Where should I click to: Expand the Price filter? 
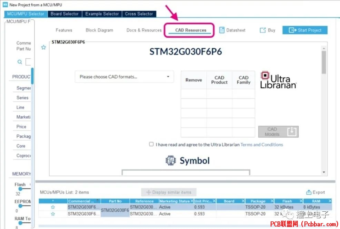coord(21,127)
